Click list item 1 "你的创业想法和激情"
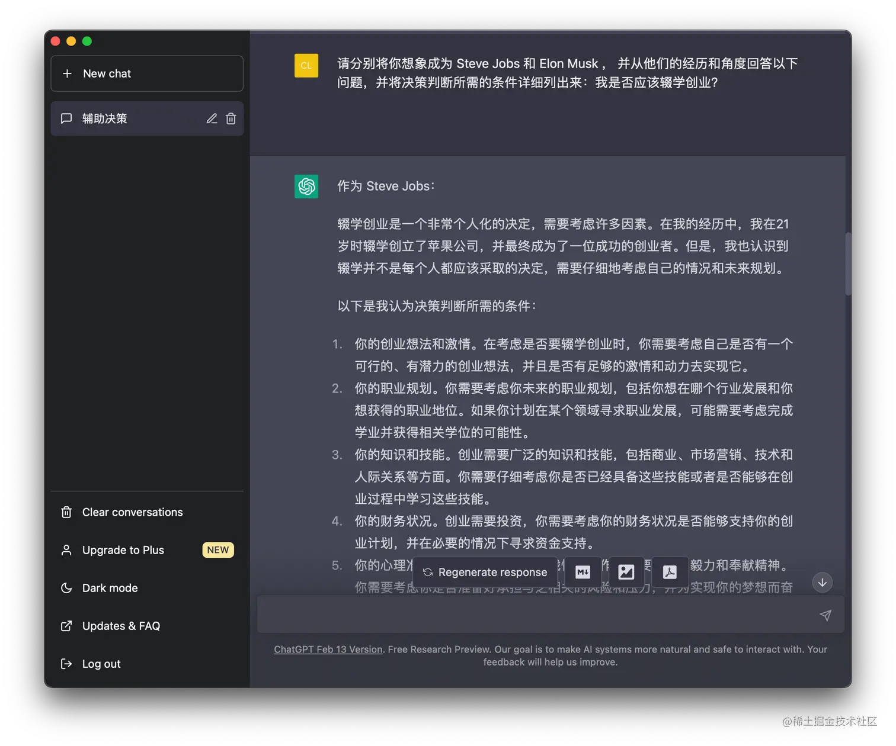The image size is (896, 746). [574, 355]
